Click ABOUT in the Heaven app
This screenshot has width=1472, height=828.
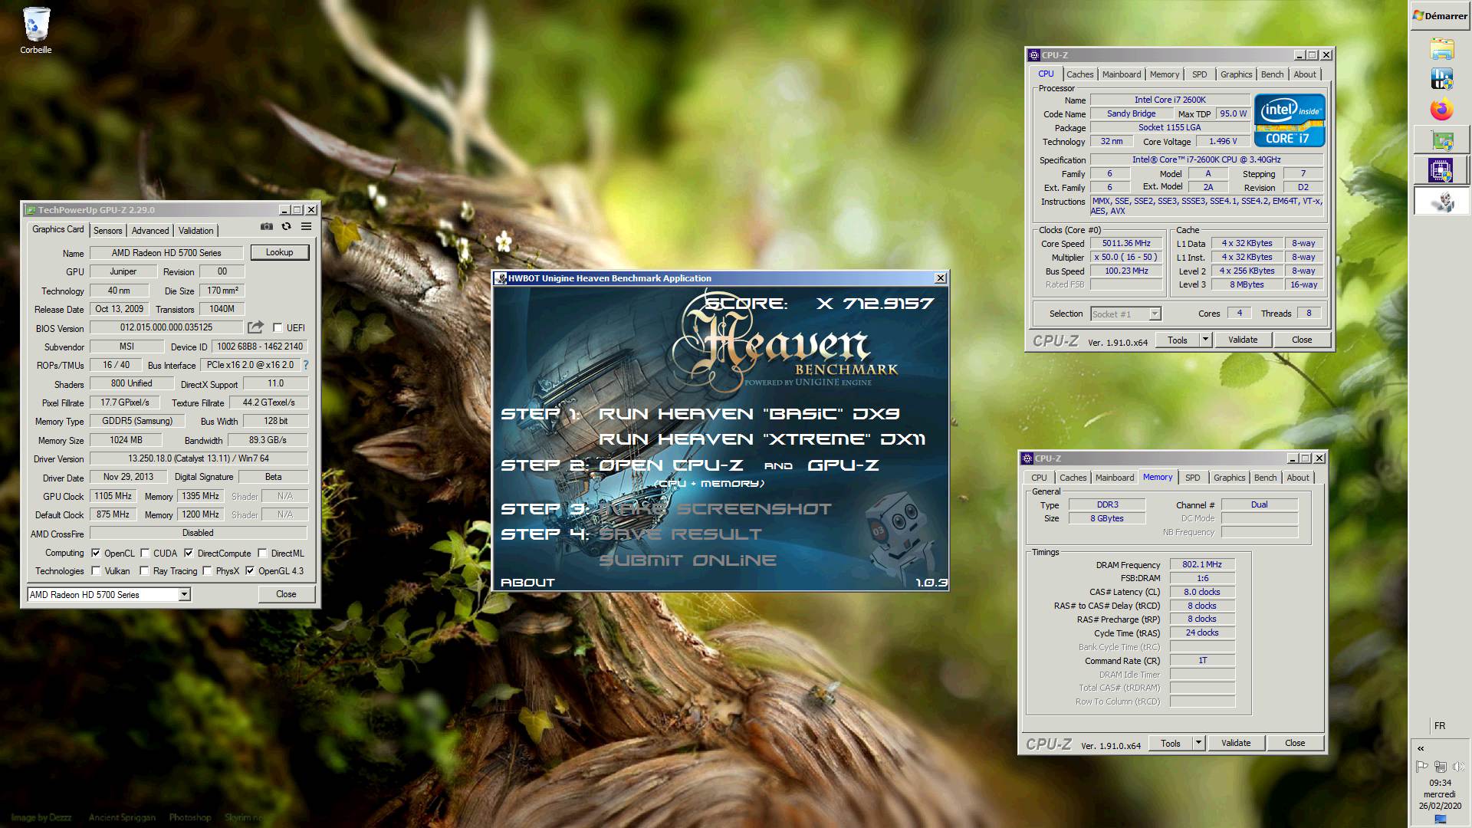527,582
